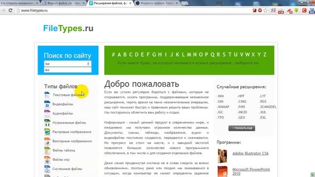Screen dimensions: 315x177
Task: Select letter S in alphabet index
Action: [224, 55]
